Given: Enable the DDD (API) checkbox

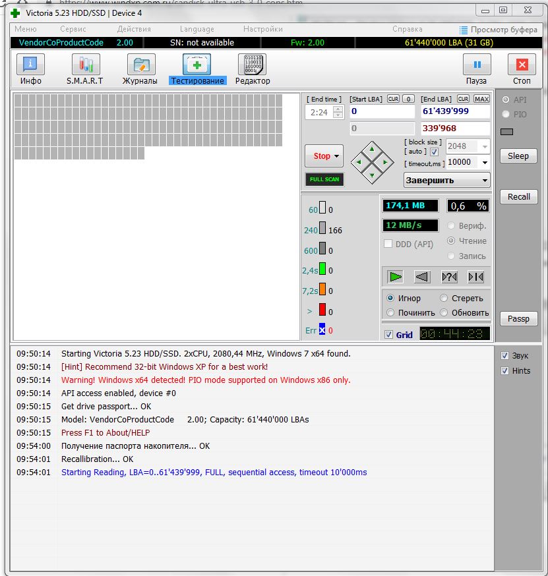Looking at the screenshot, I should coord(388,244).
